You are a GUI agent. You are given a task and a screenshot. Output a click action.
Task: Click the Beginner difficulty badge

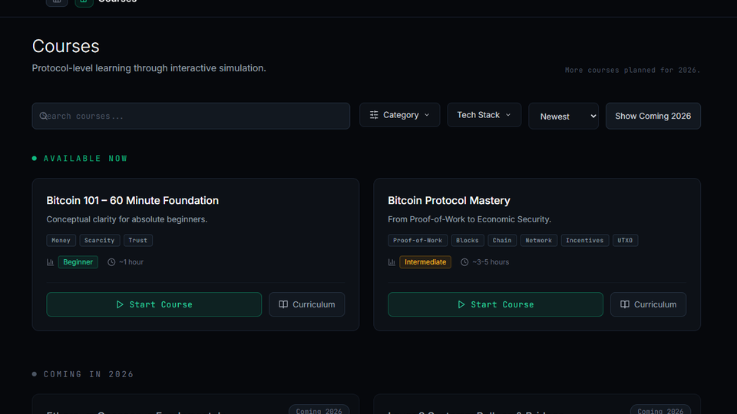point(78,262)
